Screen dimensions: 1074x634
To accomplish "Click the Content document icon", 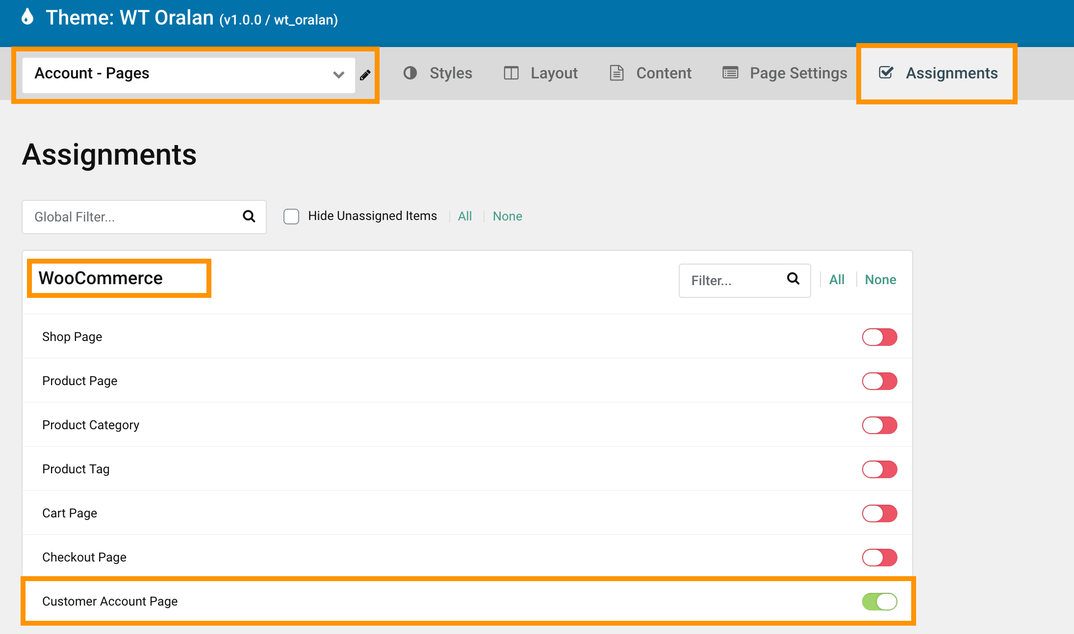I will (x=616, y=73).
